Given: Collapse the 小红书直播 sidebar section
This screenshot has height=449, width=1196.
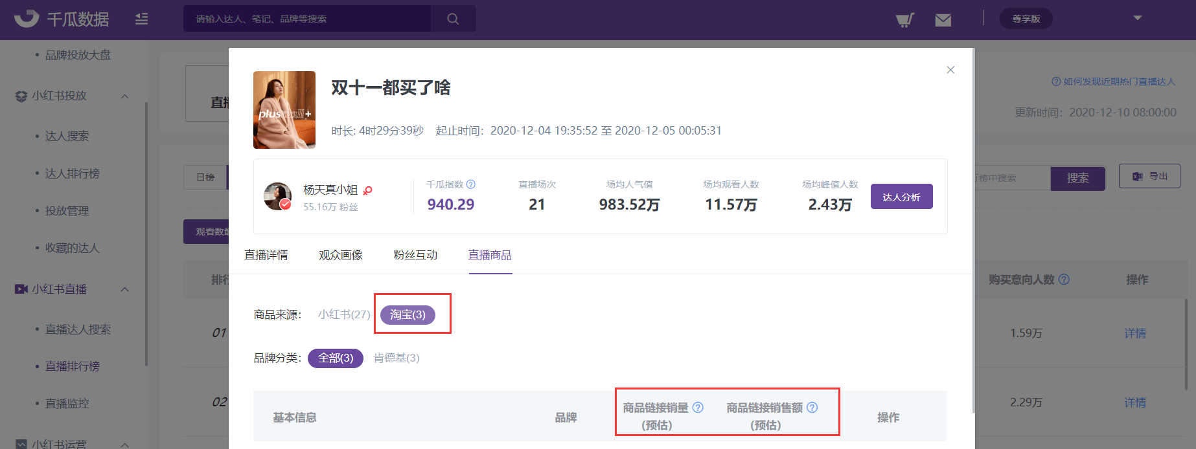Looking at the screenshot, I should [125, 289].
